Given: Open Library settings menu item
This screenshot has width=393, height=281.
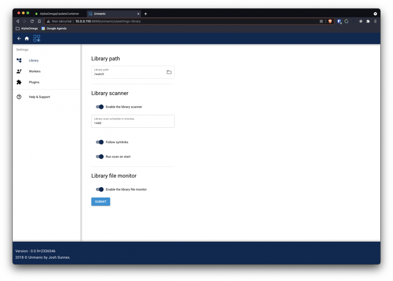Looking at the screenshot, I should click(x=47, y=61).
